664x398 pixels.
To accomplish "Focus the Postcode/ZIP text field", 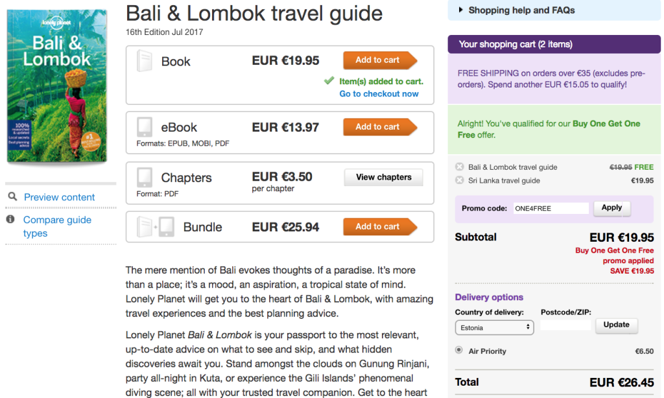I will coord(565,325).
